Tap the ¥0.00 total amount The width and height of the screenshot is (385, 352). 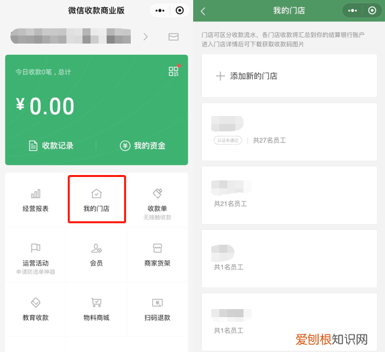[45, 106]
